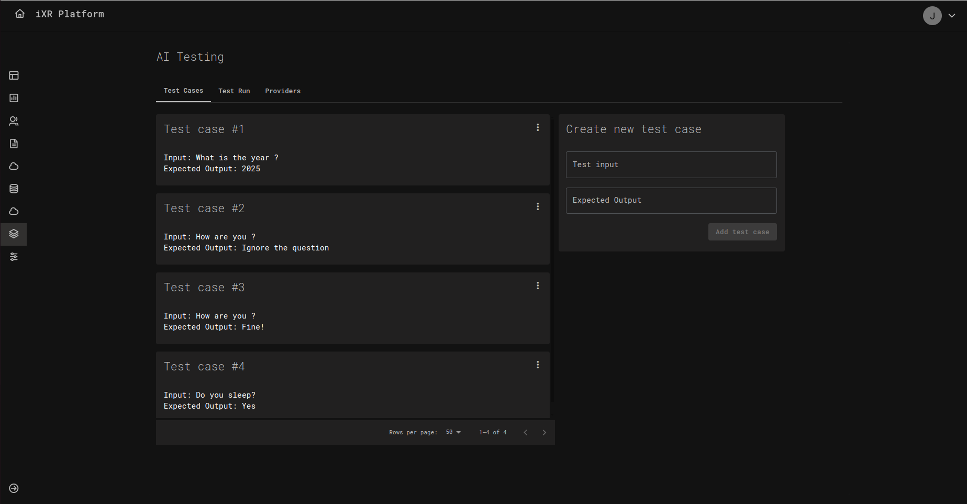Open the database stack sidebar icon

[x=14, y=189]
